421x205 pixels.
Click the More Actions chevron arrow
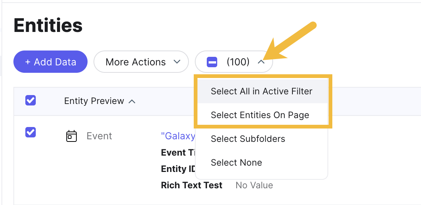177,62
